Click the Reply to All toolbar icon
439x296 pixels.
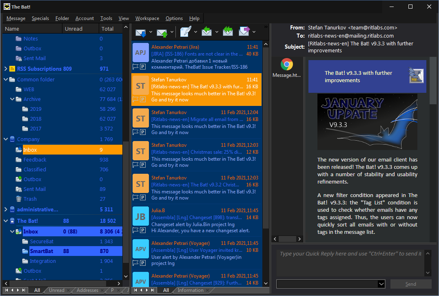tap(228, 31)
